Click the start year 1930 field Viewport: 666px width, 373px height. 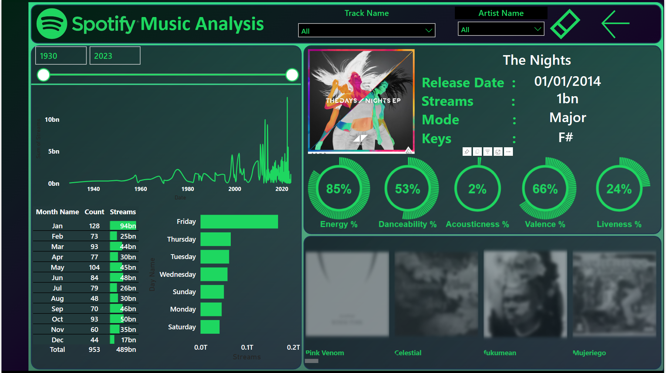coord(61,56)
